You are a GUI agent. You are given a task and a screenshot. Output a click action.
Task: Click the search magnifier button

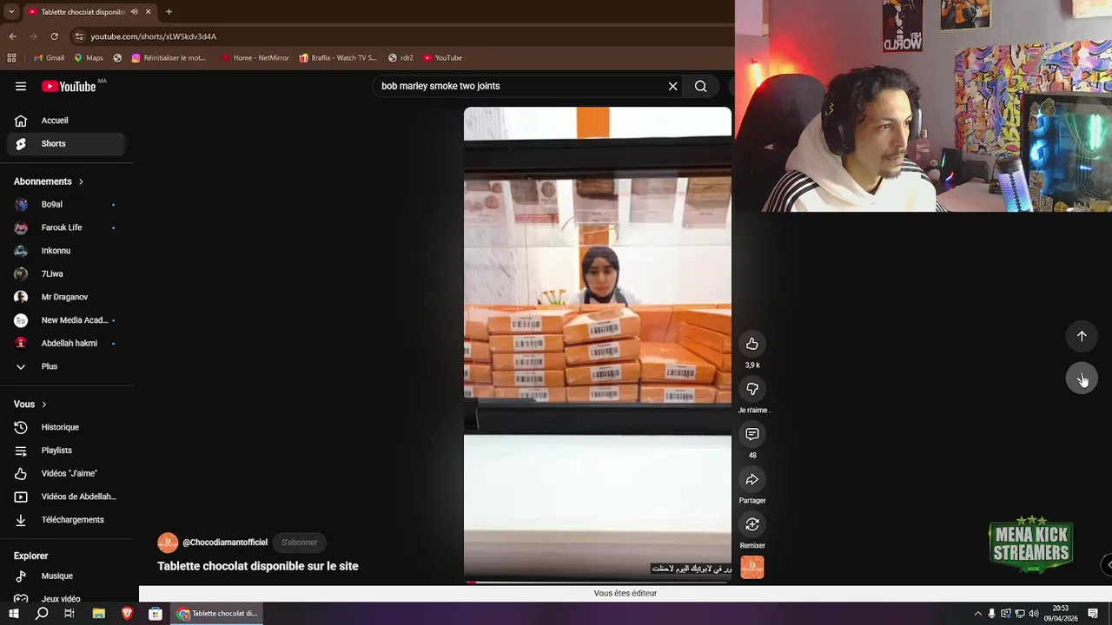(700, 86)
